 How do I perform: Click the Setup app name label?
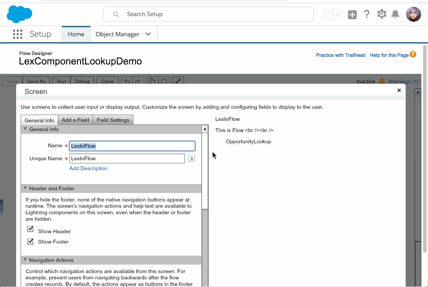pos(40,34)
